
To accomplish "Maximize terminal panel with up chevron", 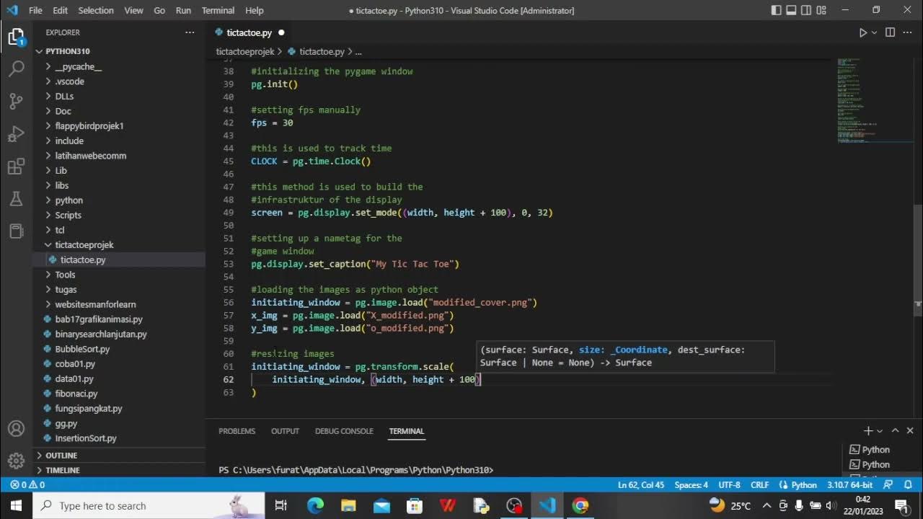I will tap(896, 430).
